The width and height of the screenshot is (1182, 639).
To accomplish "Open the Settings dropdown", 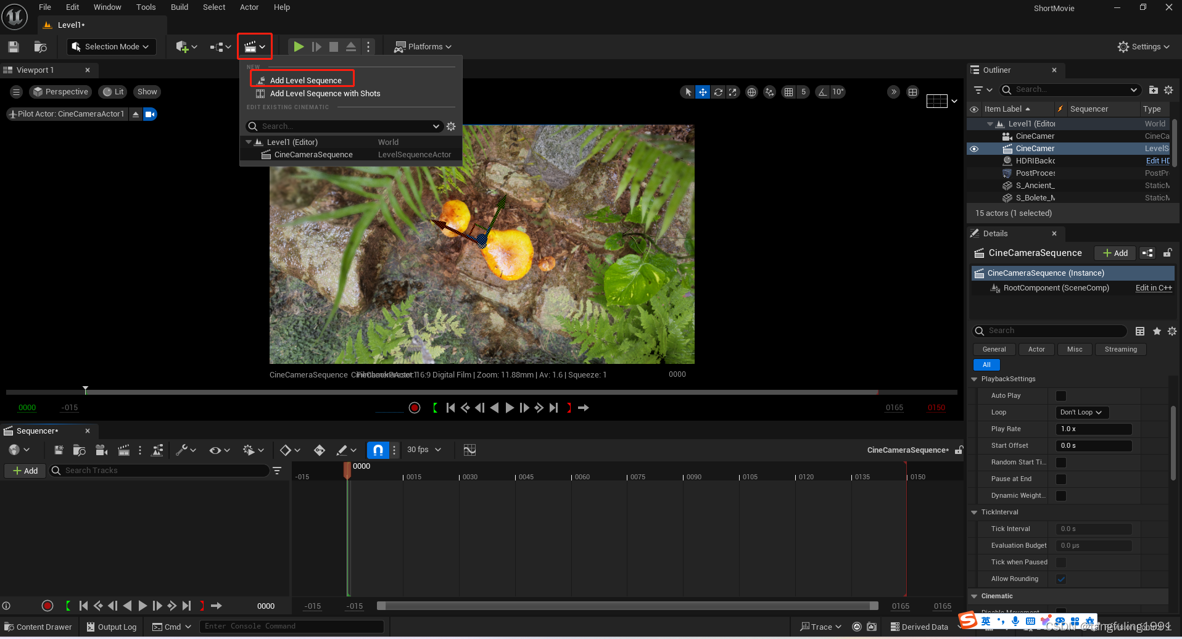I will [x=1144, y=47].
